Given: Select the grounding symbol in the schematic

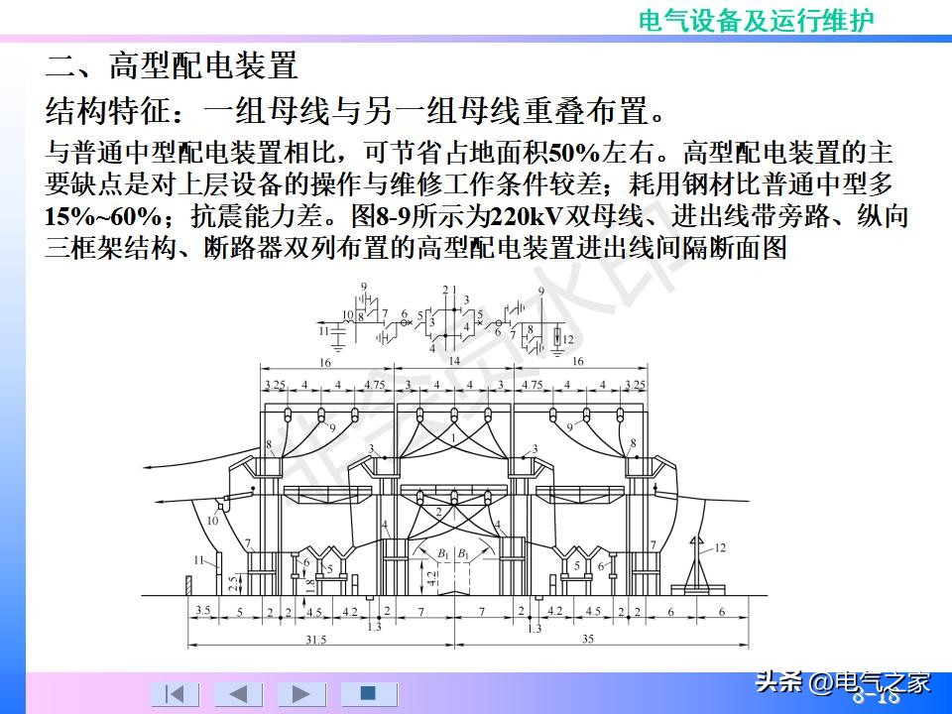Looking at the screenshot, I should click(x=337, y=347).
